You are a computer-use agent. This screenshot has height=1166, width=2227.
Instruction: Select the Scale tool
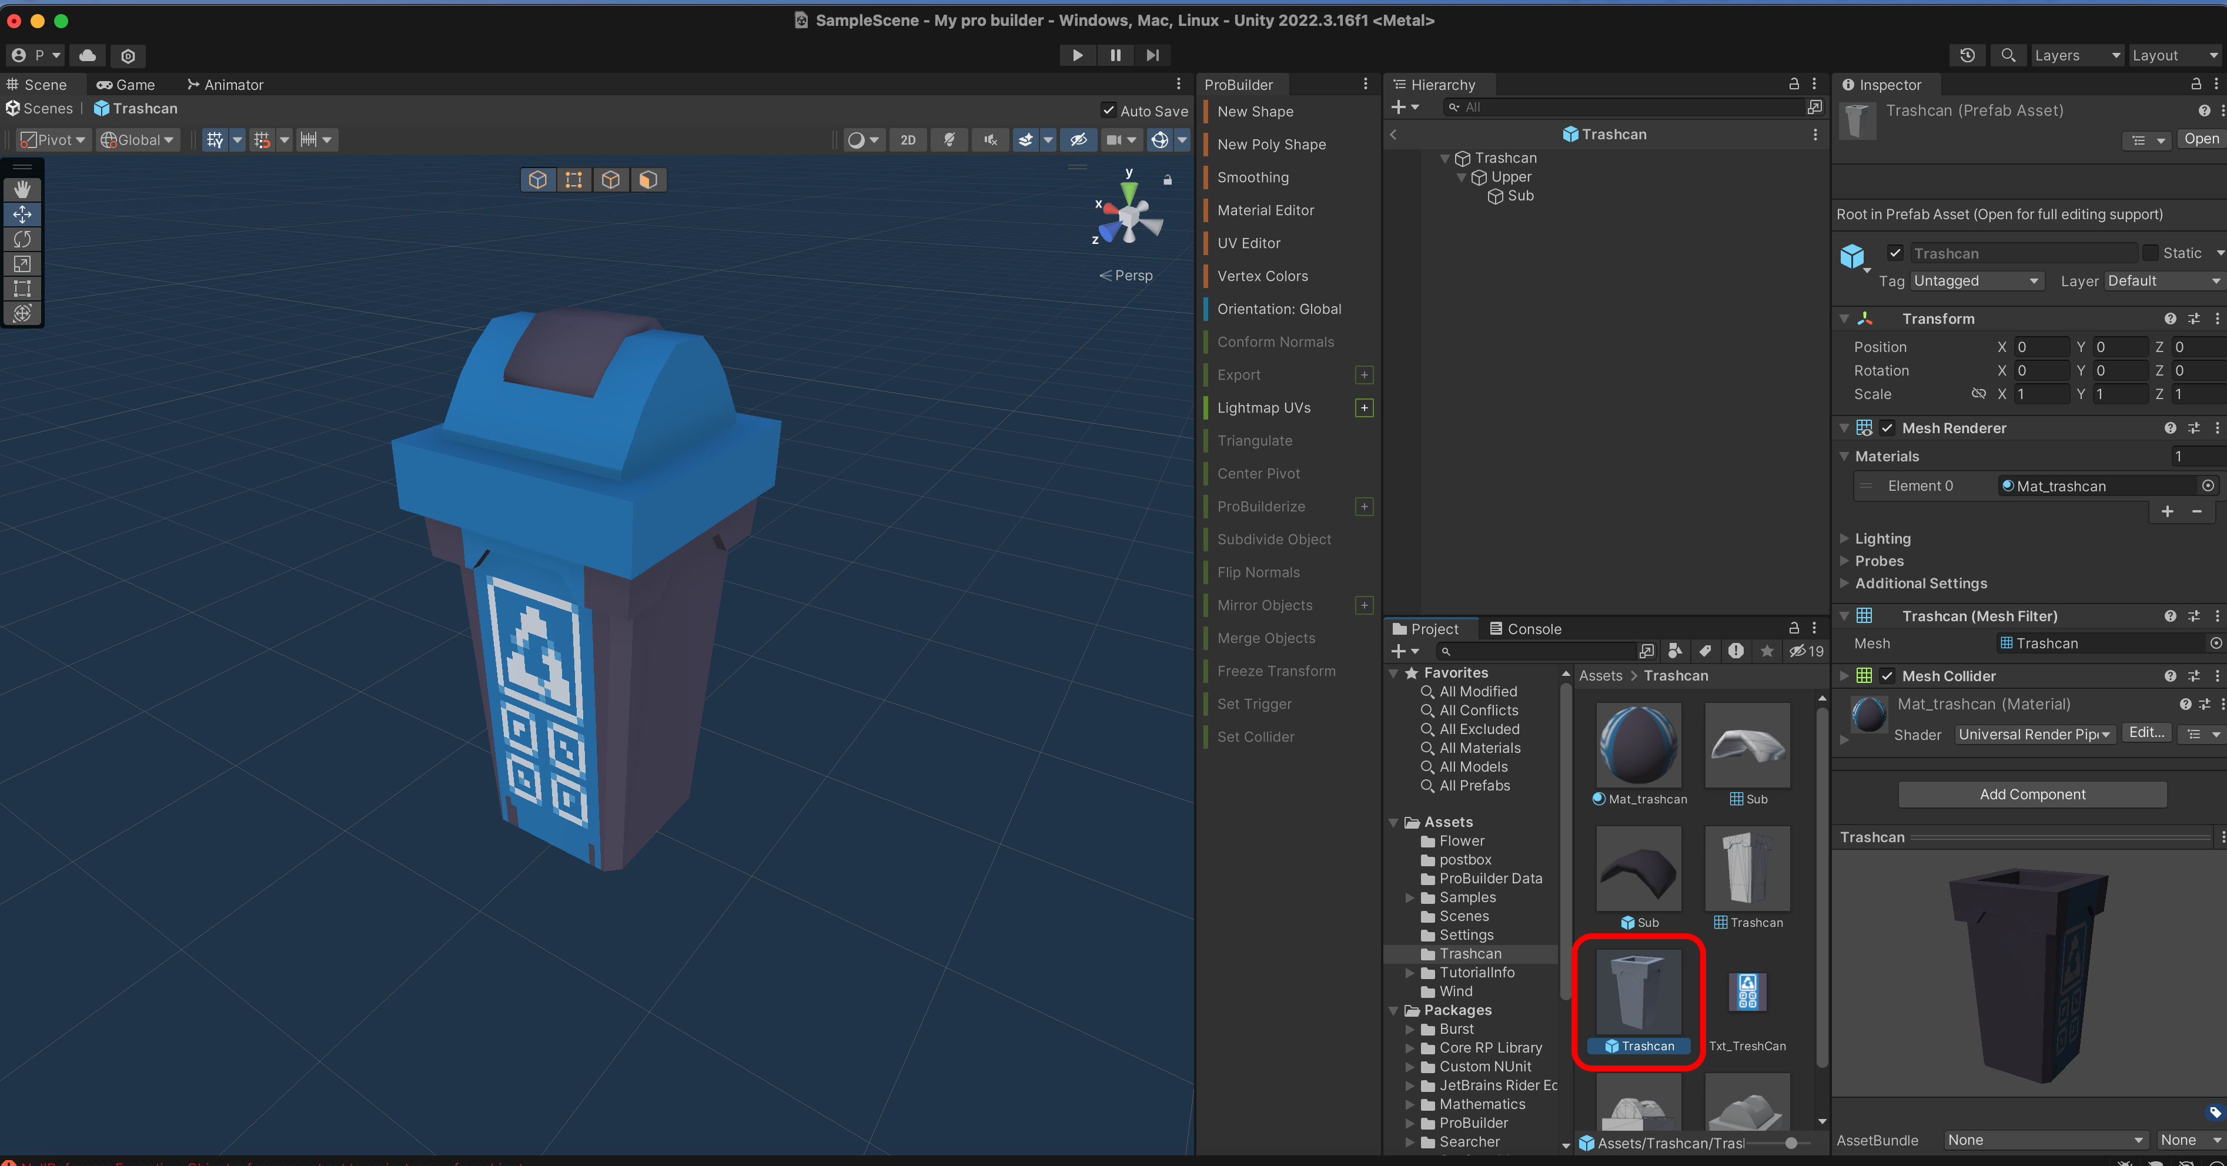coord(22,264)
